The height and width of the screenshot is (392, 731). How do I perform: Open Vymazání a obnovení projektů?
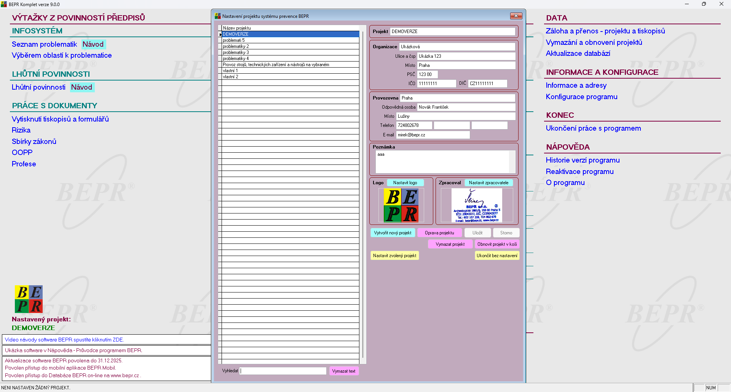[594, 43]
